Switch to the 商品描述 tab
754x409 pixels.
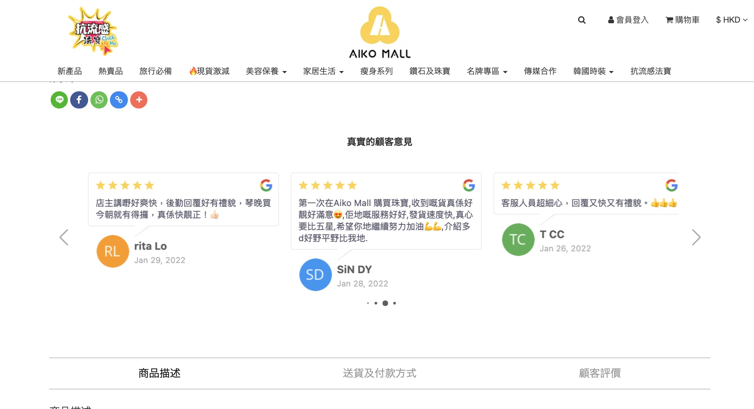(159, 373)
